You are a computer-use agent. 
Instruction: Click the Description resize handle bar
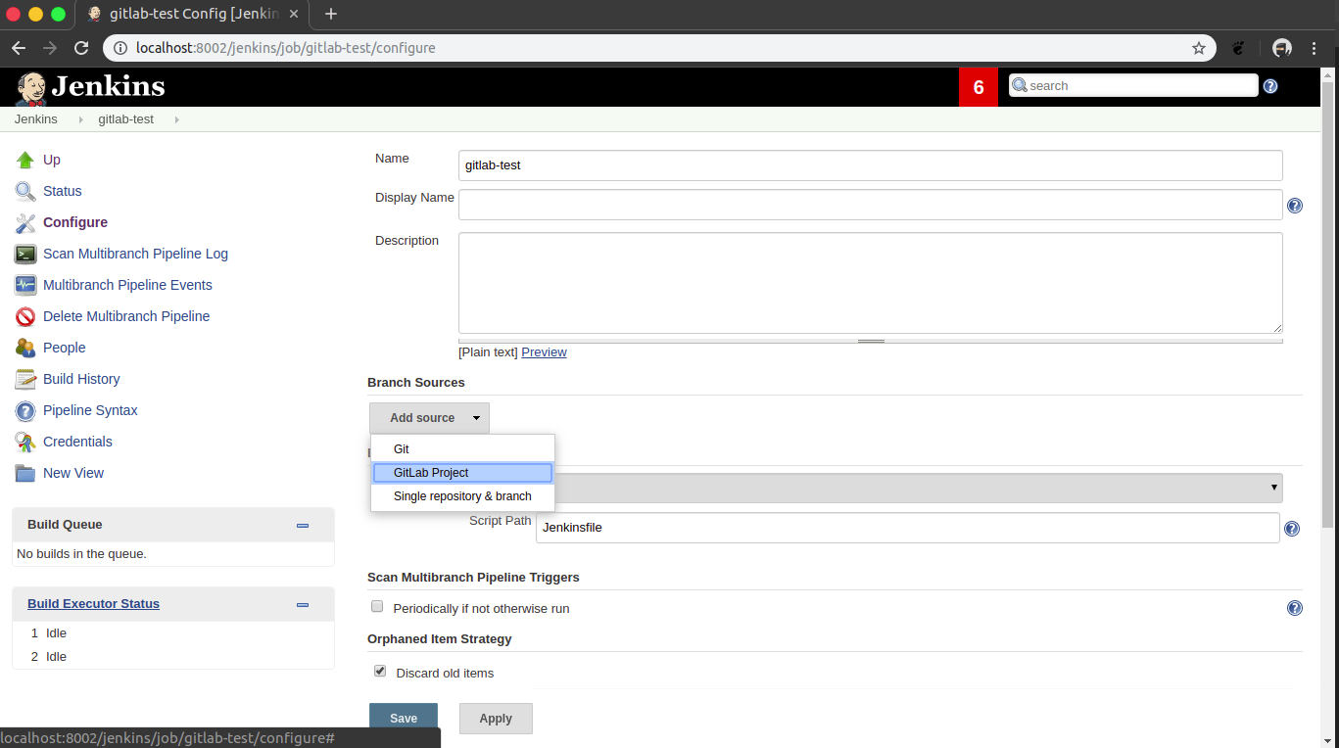click(871, 341)
